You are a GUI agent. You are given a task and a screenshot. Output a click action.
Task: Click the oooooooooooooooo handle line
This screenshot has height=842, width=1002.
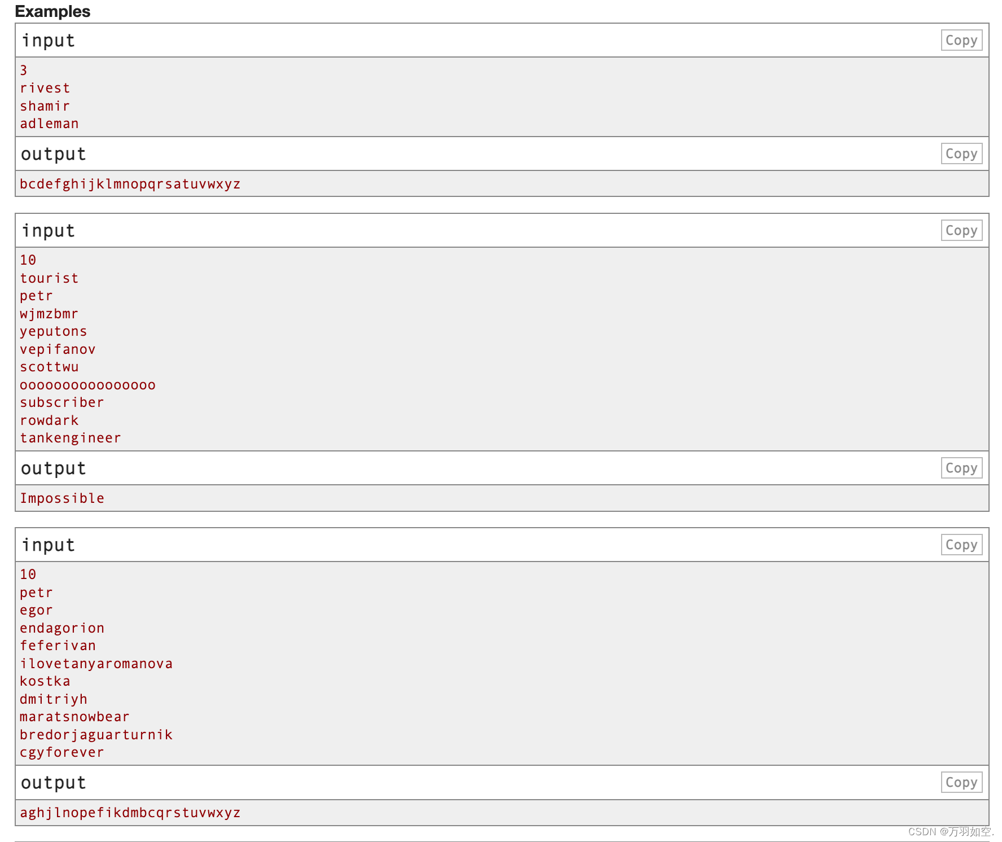pyautogui.click(x=87, y=384)
